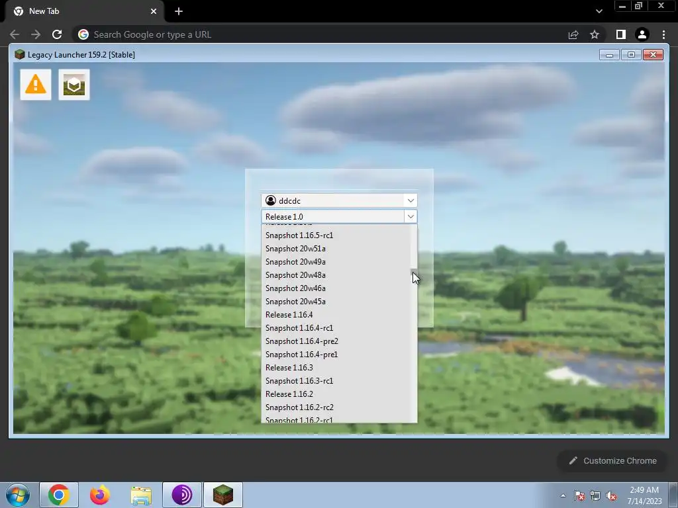Pick Snapshot 1.16.3-rc1 from list
Screen dimensions: 678x508
[336, 381]
